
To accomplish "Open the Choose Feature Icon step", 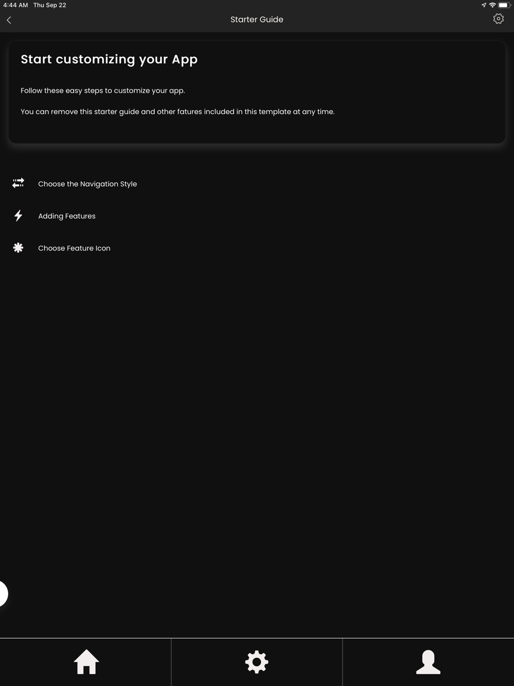I will click(74, 248).
